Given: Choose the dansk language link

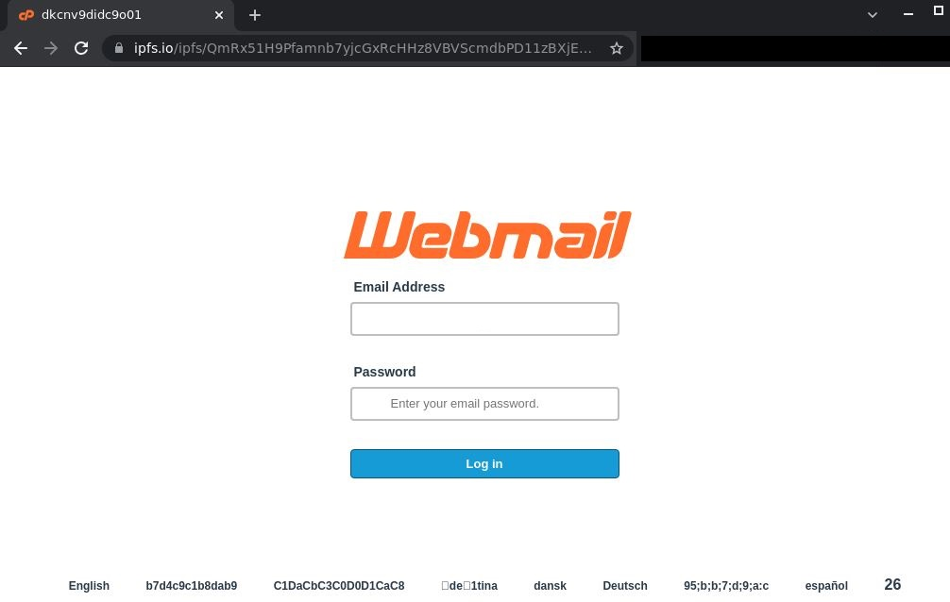Looking at the screenshot, I should pyautogui.click(x=551, y=586).
